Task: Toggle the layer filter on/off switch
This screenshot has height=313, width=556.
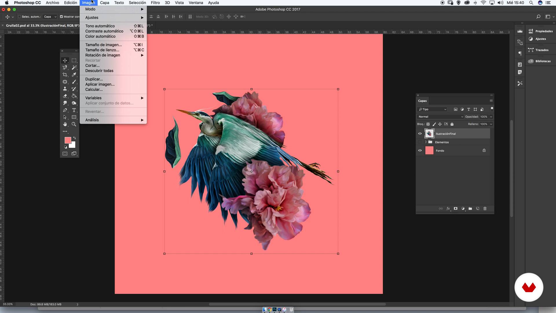Action: coord(492,109)
